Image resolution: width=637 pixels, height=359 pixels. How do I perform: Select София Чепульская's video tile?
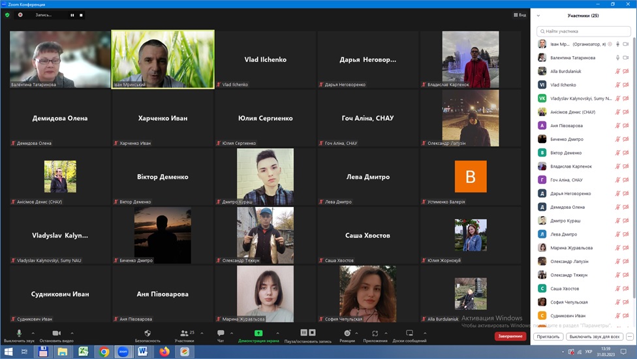[367, 294]
